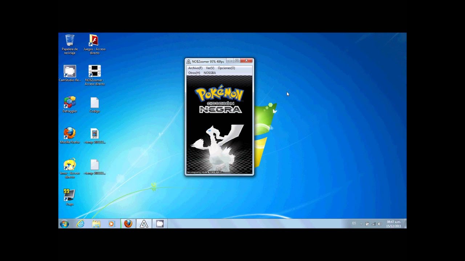Select the Codigo text file
The width and height of the screenshot is (465, 261).
pos(94,105)
